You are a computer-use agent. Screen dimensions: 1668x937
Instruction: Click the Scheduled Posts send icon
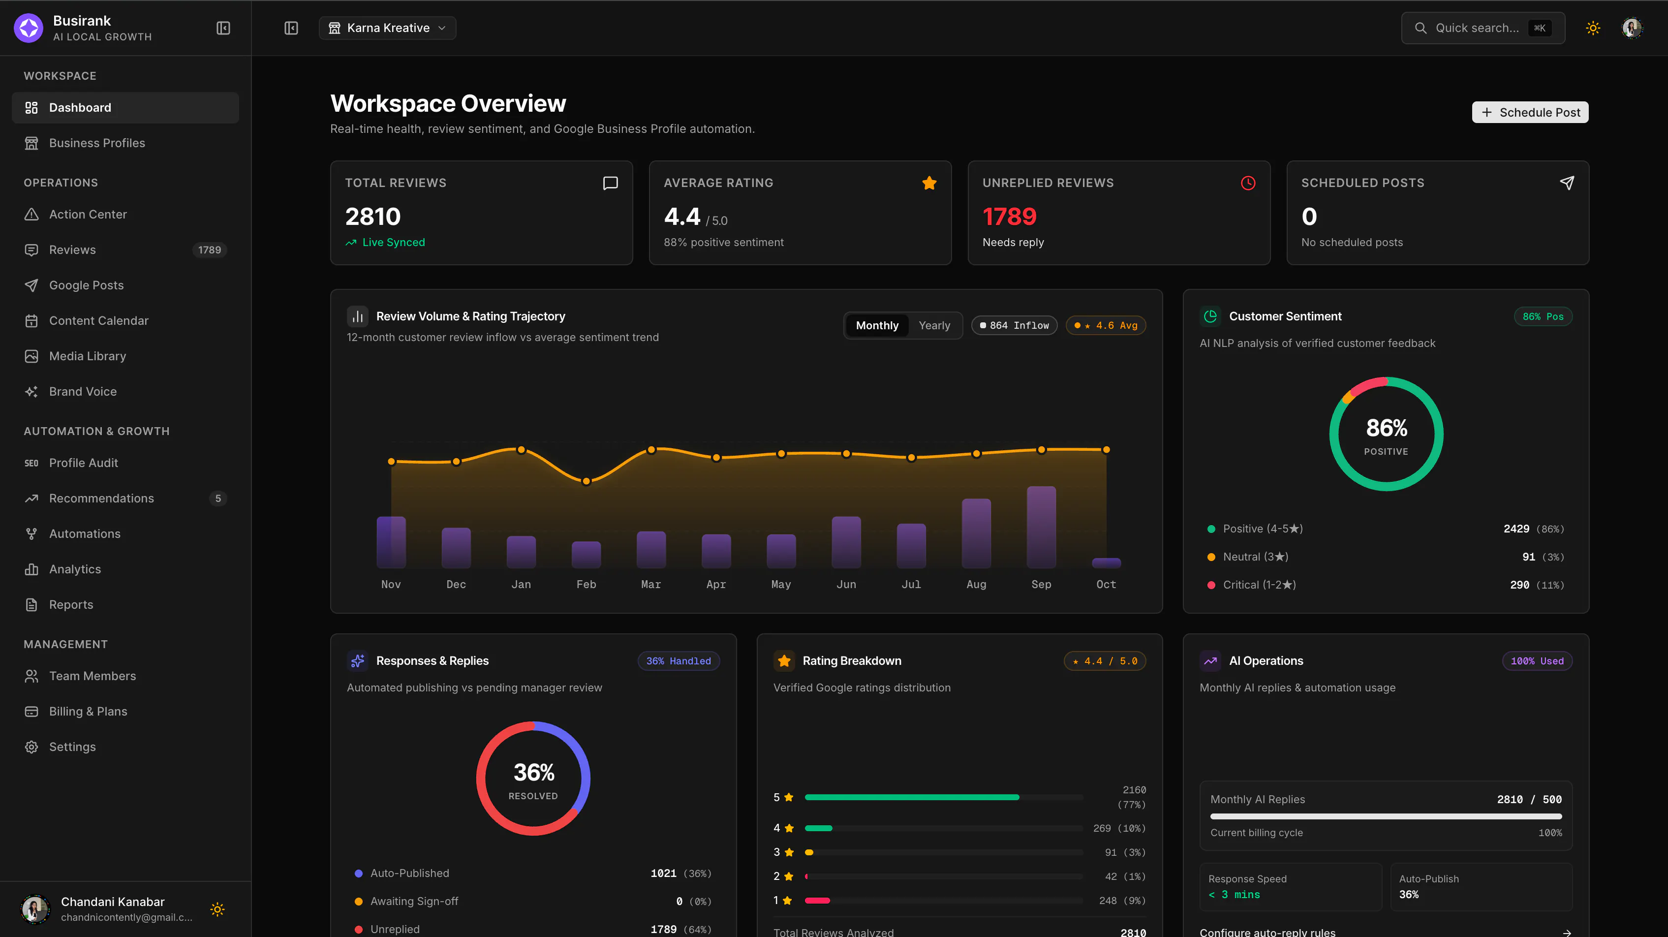(x=1566, y=183)
